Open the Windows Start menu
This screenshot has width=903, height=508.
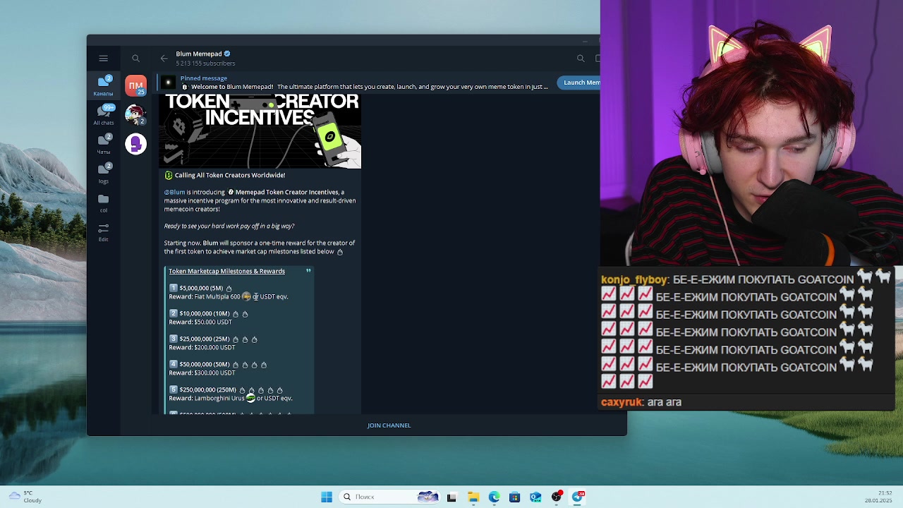[327, 497]
